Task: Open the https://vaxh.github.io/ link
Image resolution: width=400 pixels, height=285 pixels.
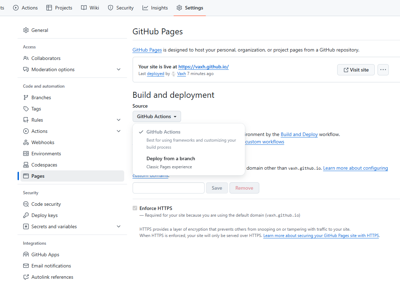Action: click(x=204, y=67)
